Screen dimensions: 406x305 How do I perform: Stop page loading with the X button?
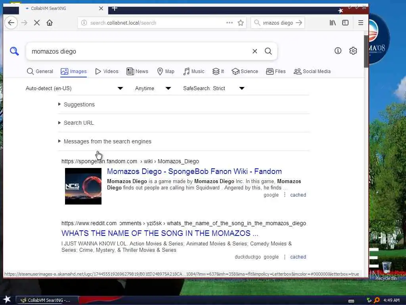(37, 23)
